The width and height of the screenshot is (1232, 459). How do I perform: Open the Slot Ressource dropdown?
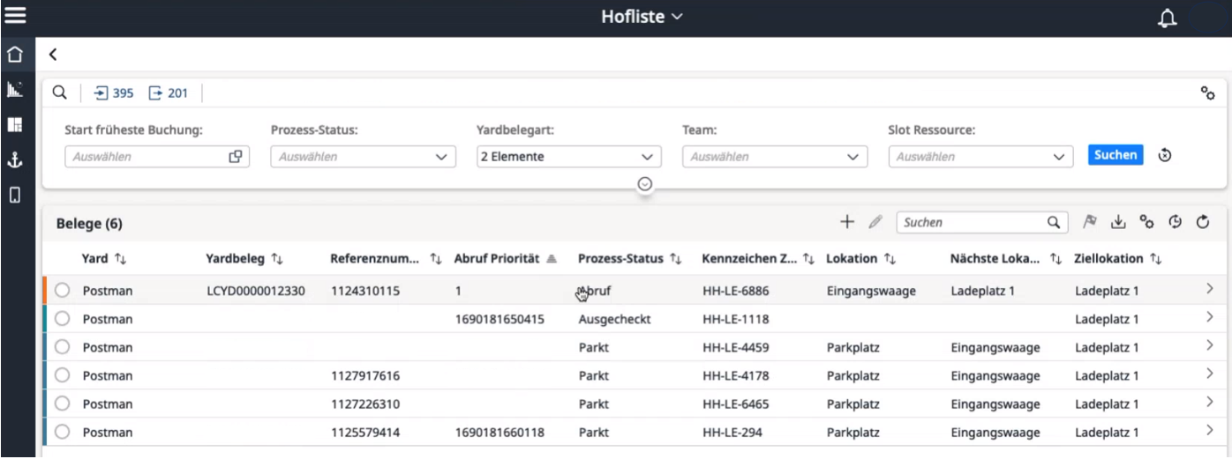pos(981,157)
